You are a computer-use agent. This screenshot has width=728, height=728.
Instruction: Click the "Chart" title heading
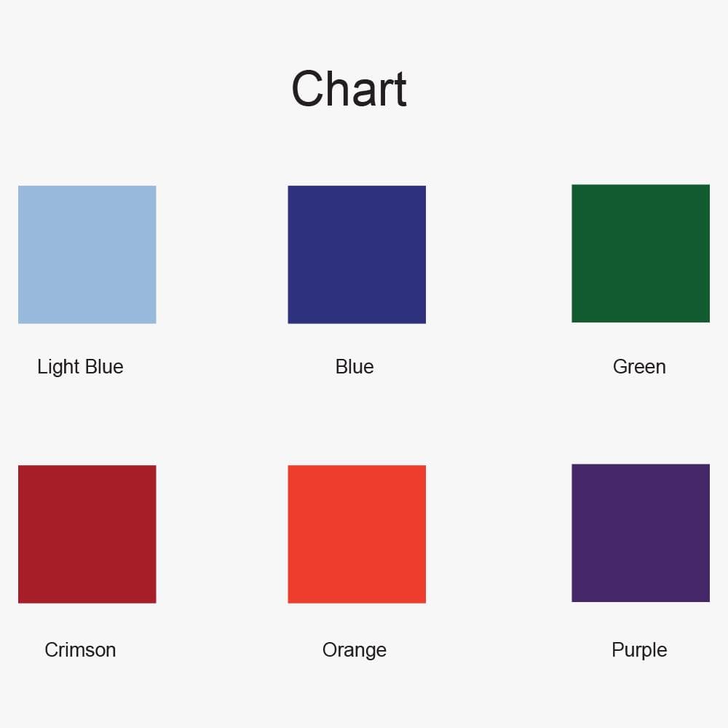(349, 89)
